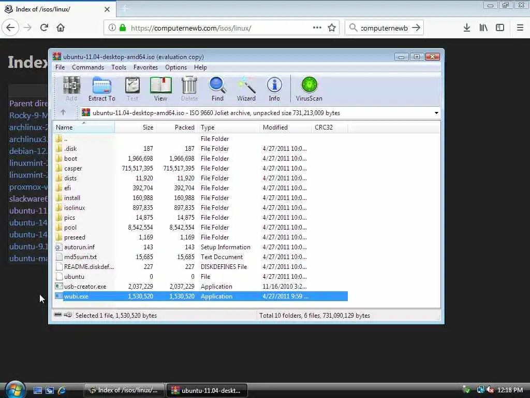Open the proxmox link in browser
Screen dimensions: 530x398
(28, 187)
